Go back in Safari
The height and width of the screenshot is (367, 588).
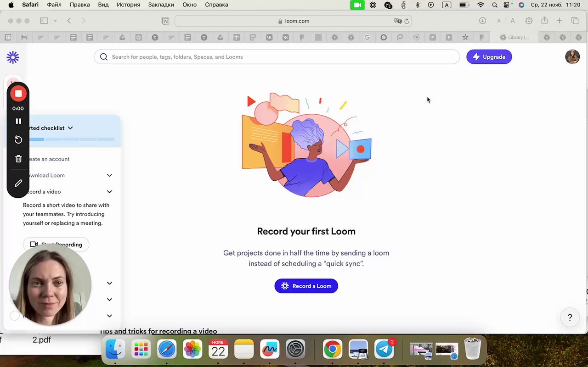69,21
